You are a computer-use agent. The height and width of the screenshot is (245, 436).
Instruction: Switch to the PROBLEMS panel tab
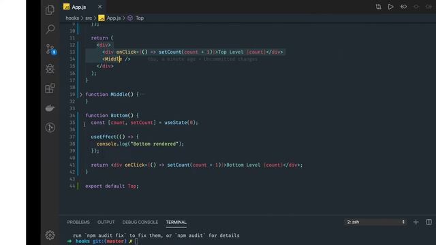pos(78,223)
